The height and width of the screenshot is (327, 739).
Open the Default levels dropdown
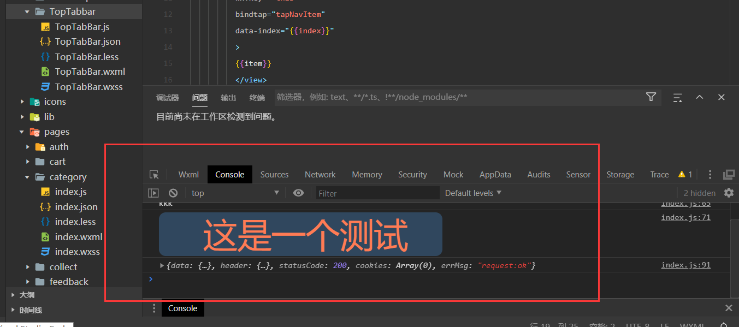(473, 193)
